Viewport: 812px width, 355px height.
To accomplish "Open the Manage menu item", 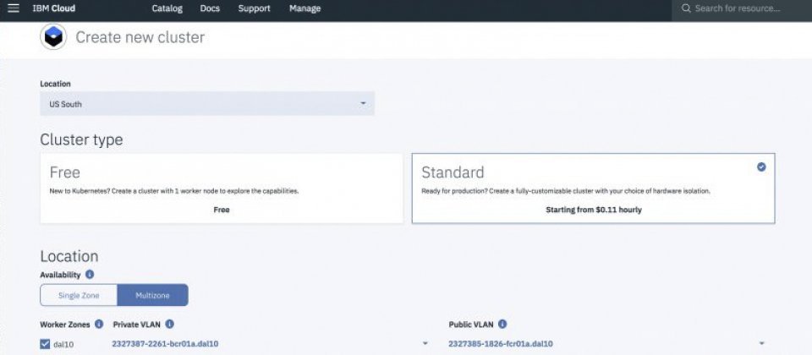I will 305,8.
